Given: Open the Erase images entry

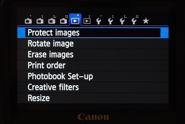Looking at the screenshot, I should [51, 54].
